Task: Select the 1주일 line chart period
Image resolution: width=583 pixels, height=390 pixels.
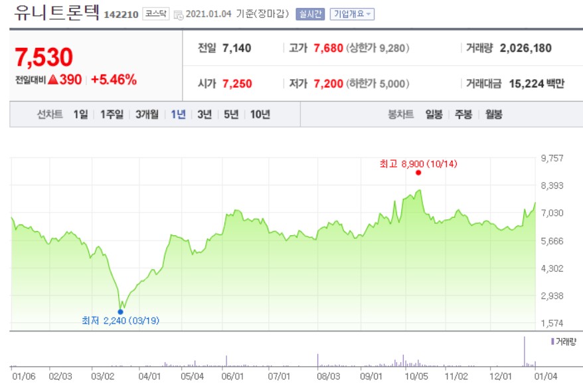Action: (x=112, y=114)
